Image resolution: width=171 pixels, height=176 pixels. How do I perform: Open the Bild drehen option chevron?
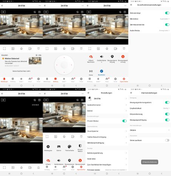169,19
